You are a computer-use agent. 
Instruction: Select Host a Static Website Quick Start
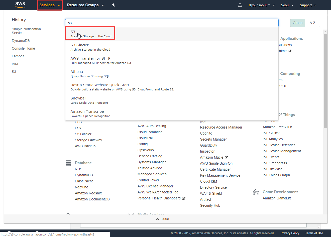click(172, 87)
